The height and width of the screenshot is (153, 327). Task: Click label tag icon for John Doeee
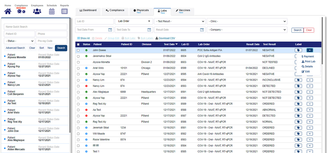pyautogui.click(x=298, y=50)
